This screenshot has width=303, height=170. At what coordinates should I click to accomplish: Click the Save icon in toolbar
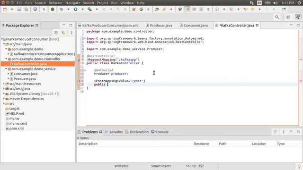(x=19, y=9)
